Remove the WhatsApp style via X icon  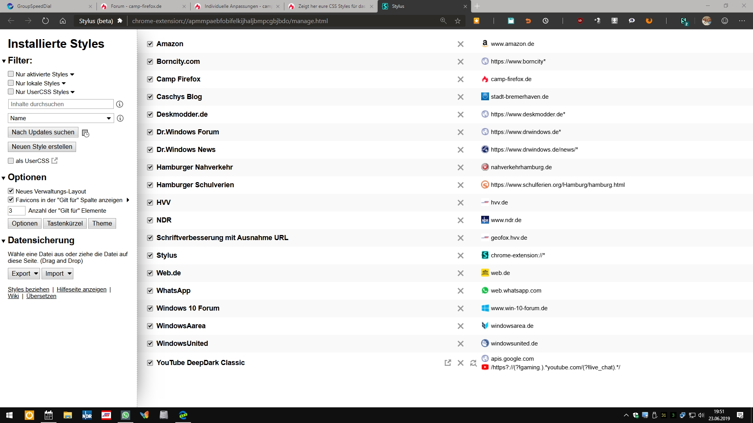[x=460, y=291]
